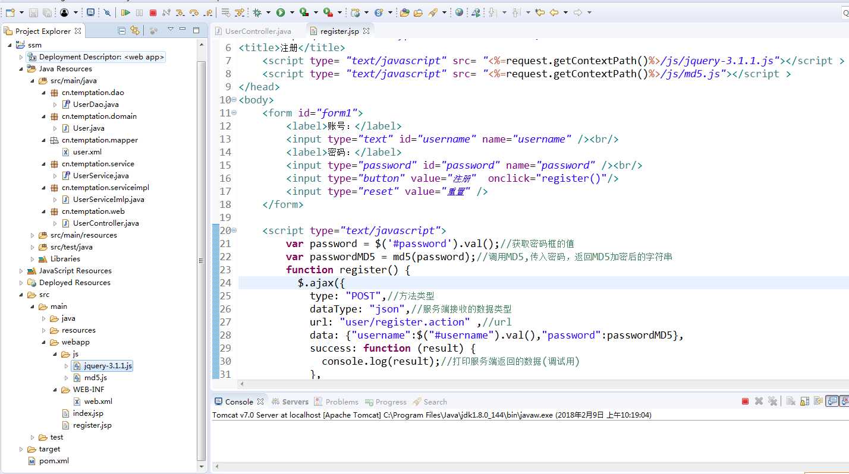The image size is (849, 474).
Task: Click the Collapse All icon in Project Explorer
Action: point(122,30)
